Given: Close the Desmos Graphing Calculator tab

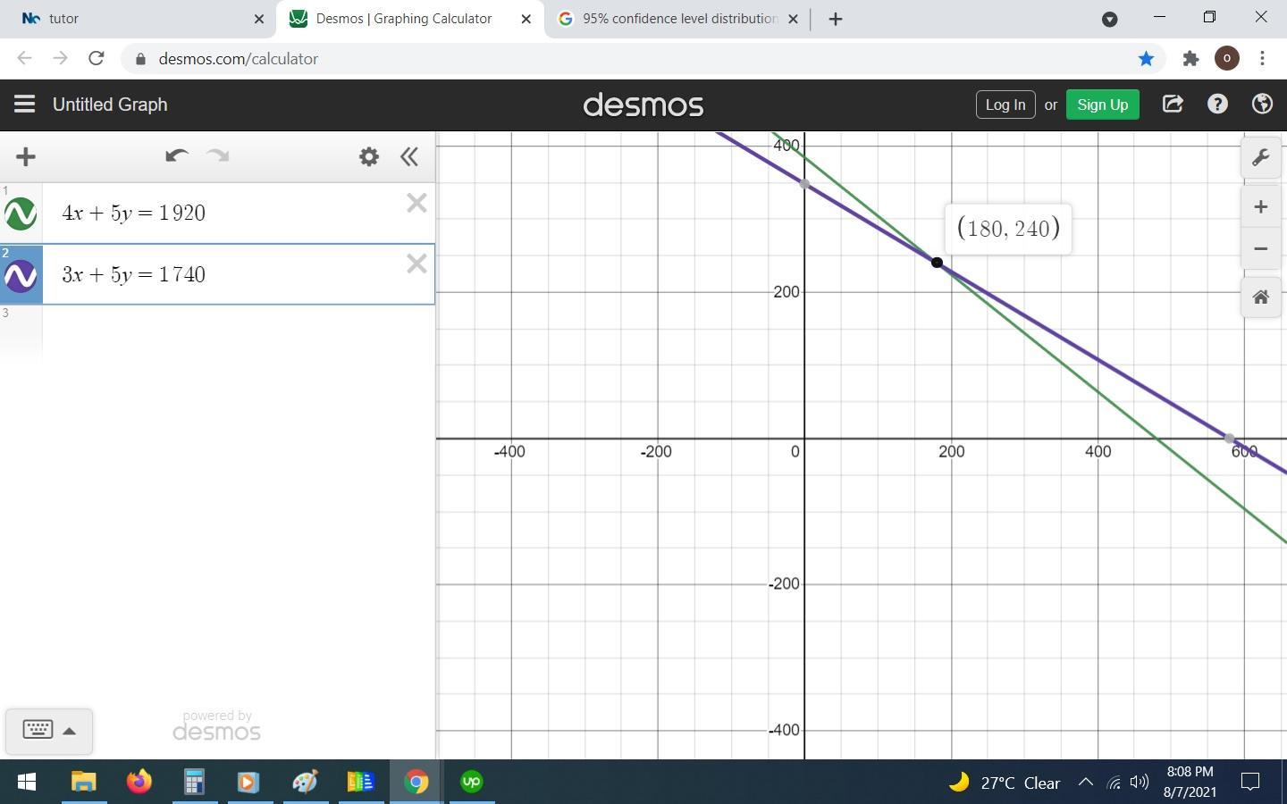Looking at the screenshot, I should 526,19.
